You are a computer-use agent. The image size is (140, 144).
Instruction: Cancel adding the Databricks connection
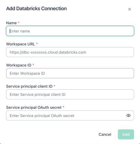point(105,134)
